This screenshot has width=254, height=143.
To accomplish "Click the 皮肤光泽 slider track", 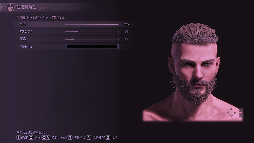I will [92, 32].
